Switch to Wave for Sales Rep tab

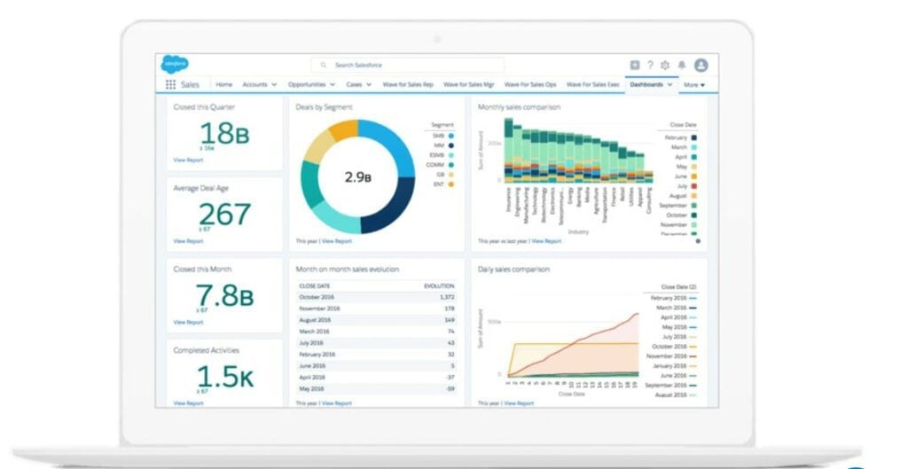point(408,84)
